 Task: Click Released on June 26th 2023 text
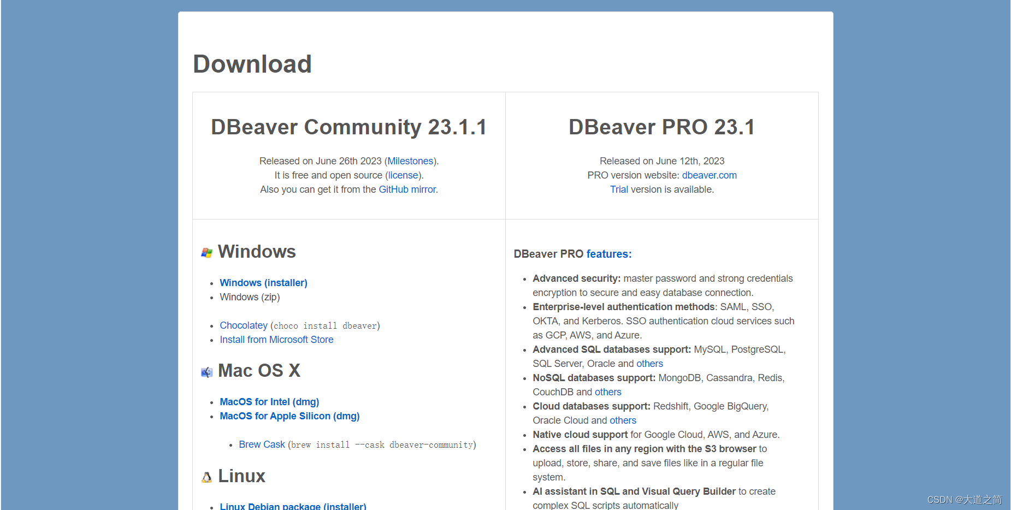[x=321, y=161]
